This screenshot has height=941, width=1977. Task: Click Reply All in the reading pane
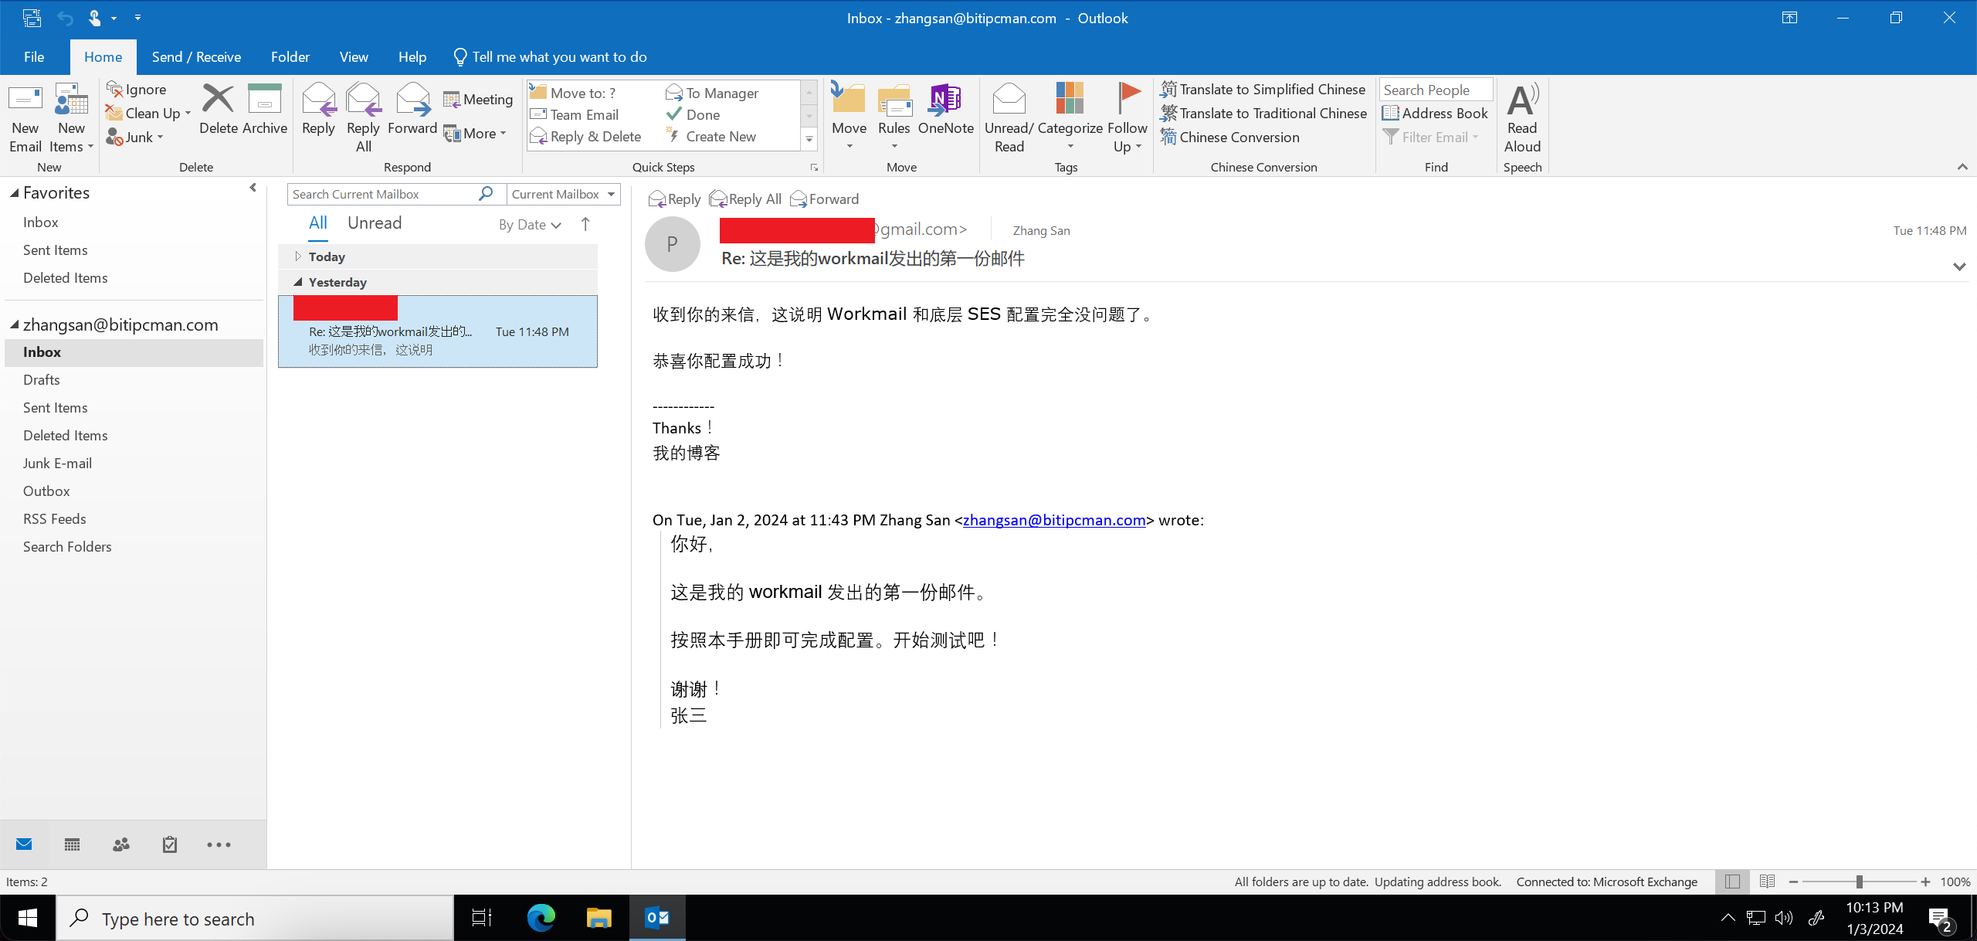745,199
